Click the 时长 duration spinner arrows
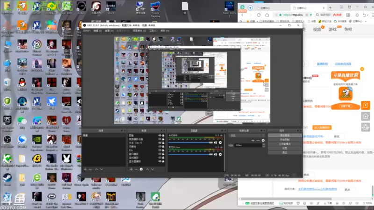 pyautogui.click(x=264, y=145)
